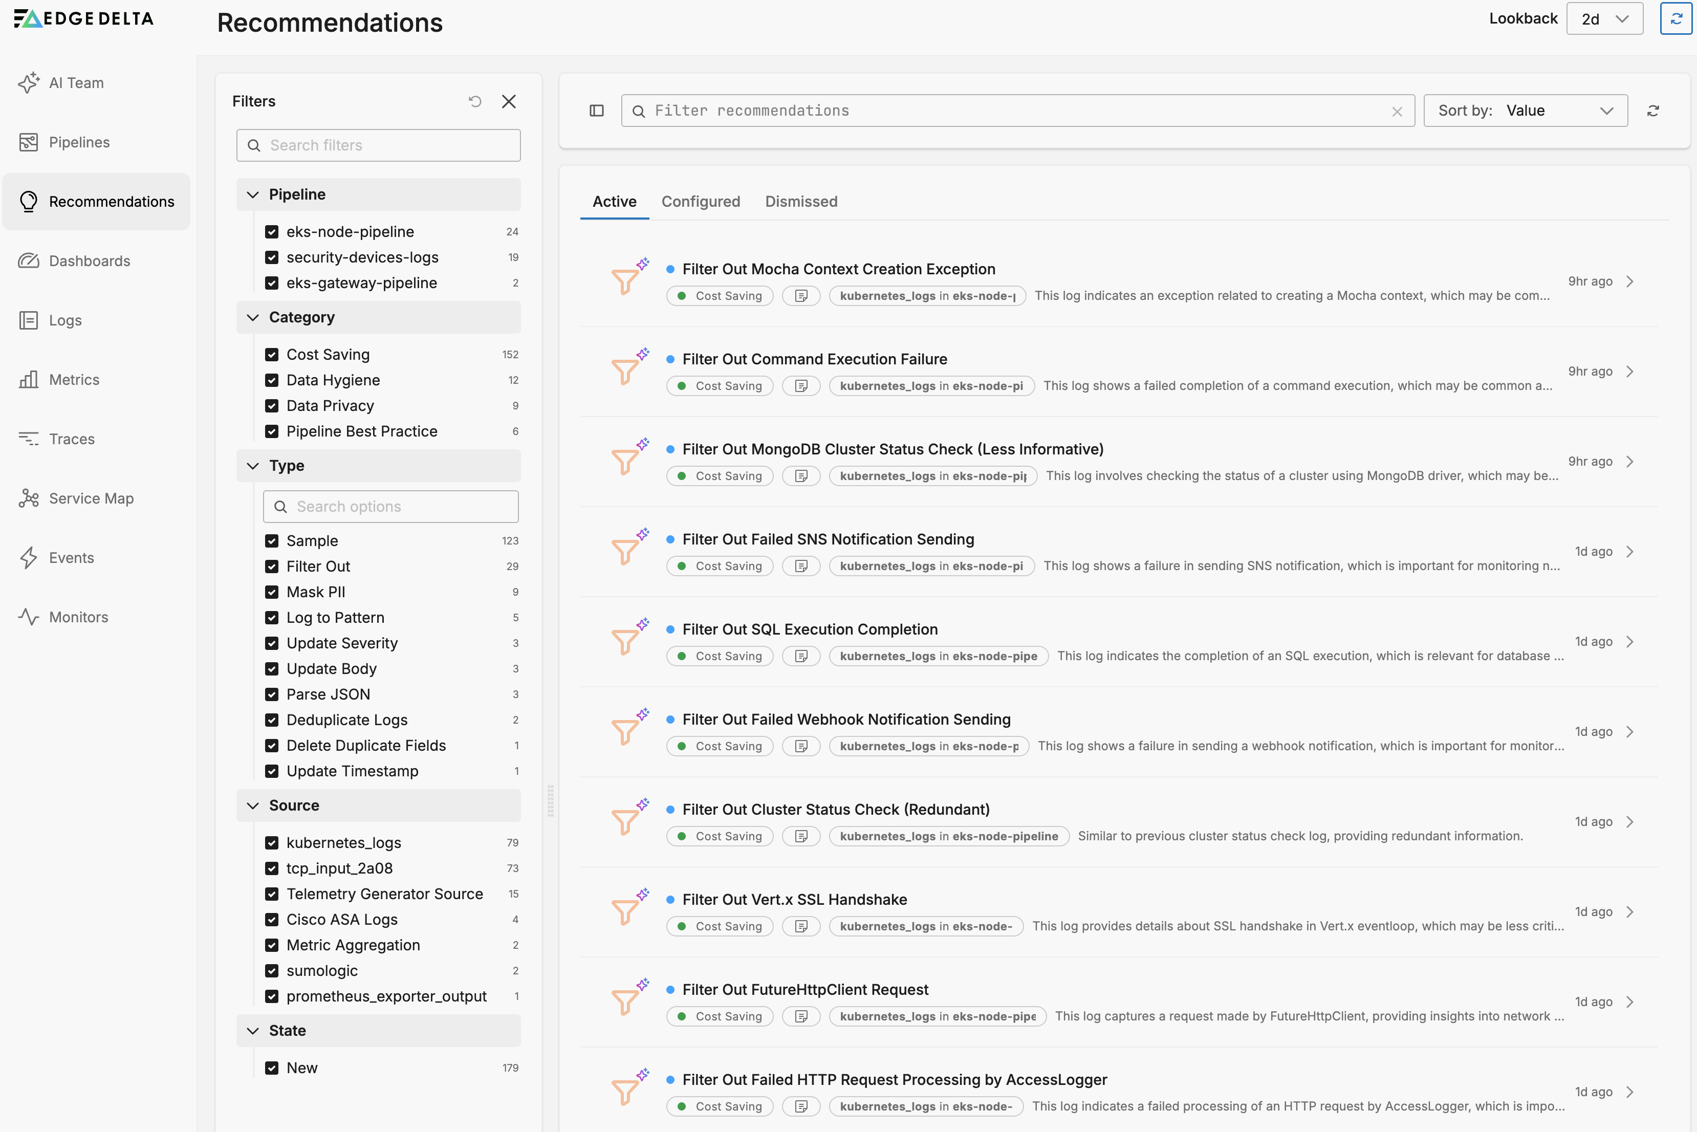Click the Search filters input field

coord(378,145)
